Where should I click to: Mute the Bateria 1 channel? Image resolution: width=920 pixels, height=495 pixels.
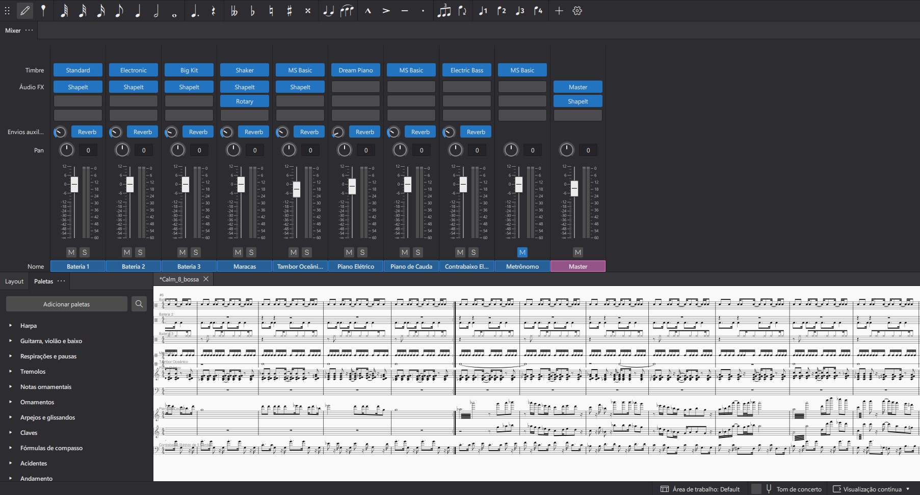(x=71, y=252)
